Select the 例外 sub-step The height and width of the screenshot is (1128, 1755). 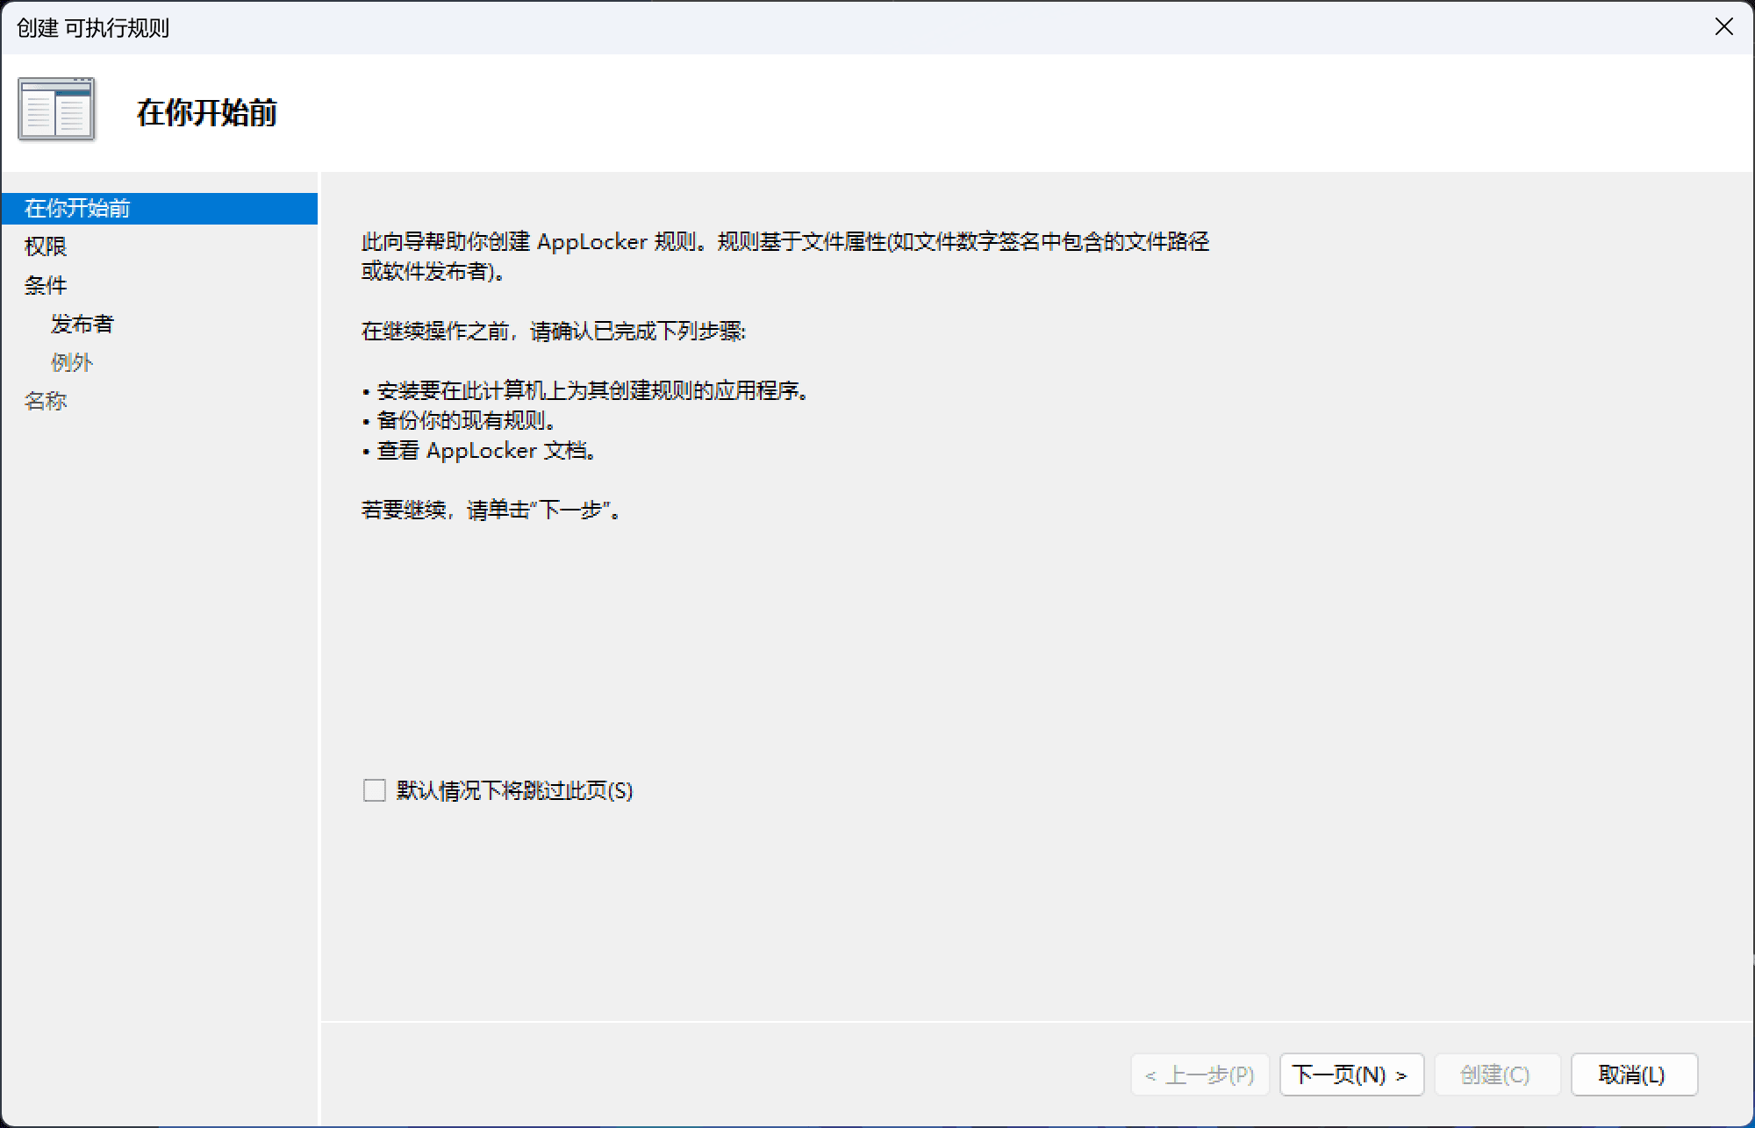click(x=72, y=363)
